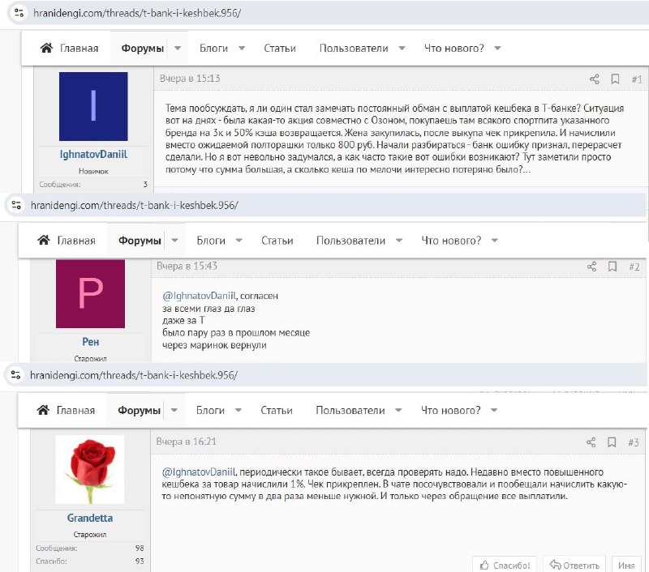Open Форумы in the menu above post #1
This screenshot has width=649, height=572.
(143, 49)
